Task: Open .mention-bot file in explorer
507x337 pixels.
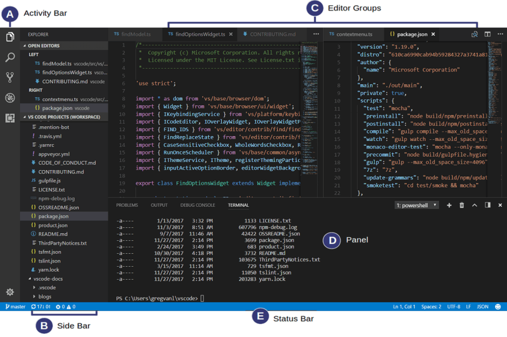Action: (64, 127)
